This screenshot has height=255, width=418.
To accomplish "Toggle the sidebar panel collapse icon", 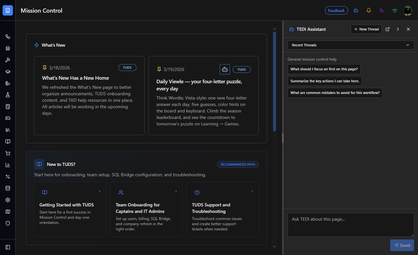I will tap(8, 247).
